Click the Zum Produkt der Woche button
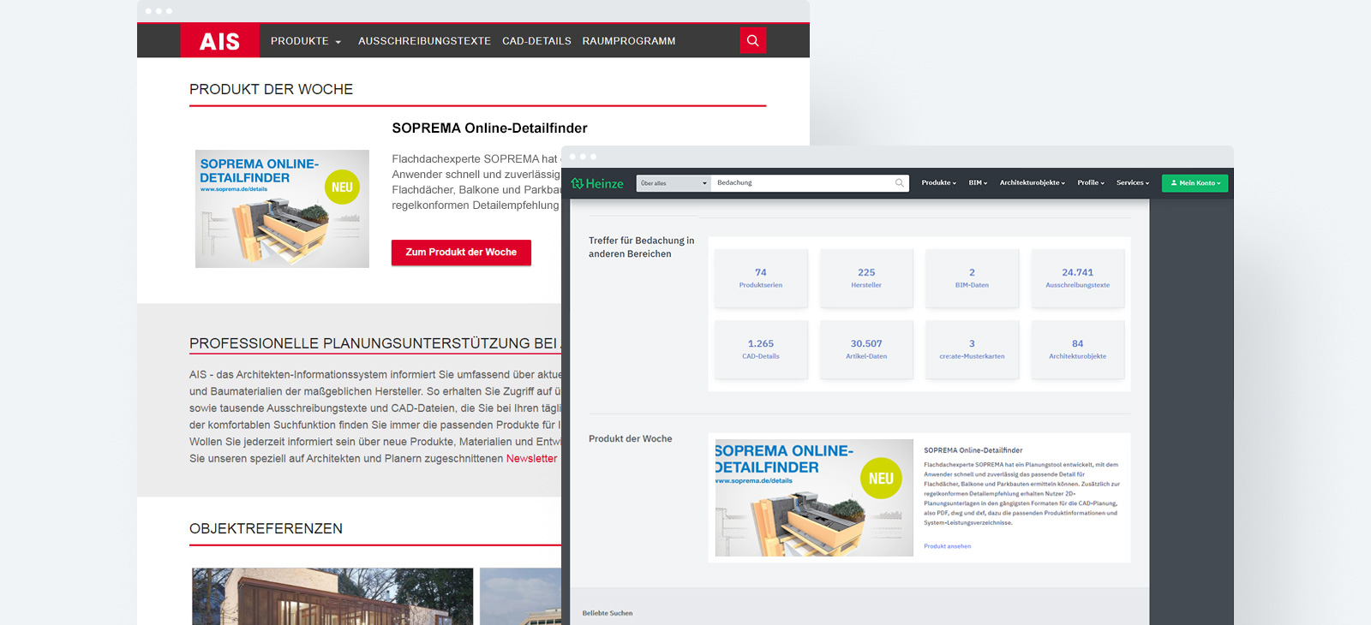The height and width of the screenshot is (625, 1371). click(x=461, y=253)
